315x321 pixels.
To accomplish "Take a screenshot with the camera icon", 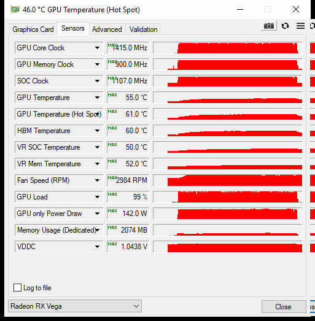I will 269,26.
